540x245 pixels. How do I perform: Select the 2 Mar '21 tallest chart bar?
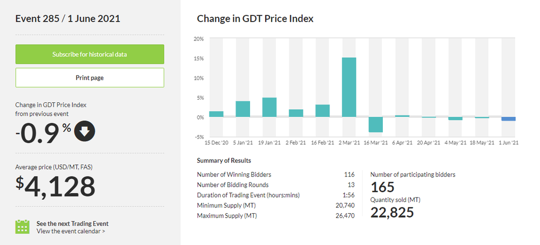click(349, 87)
